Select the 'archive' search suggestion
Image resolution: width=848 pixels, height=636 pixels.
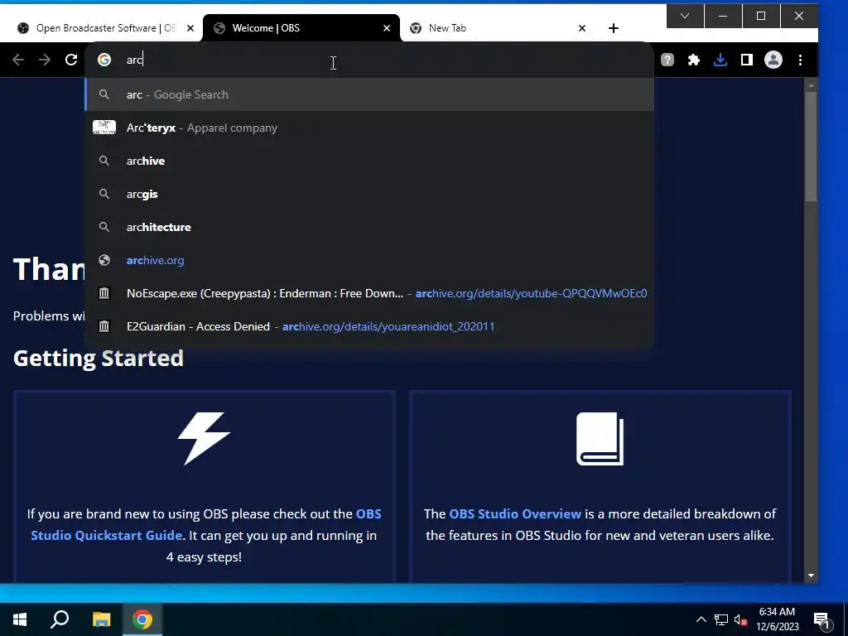(x=369, y=161)
